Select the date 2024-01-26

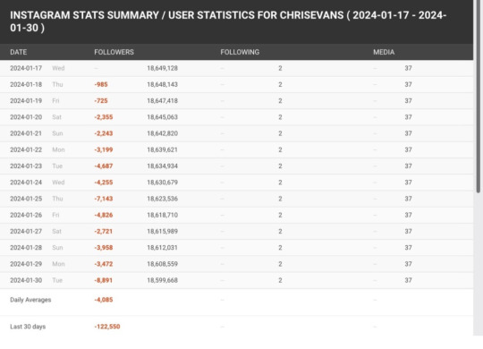point(26,215)
